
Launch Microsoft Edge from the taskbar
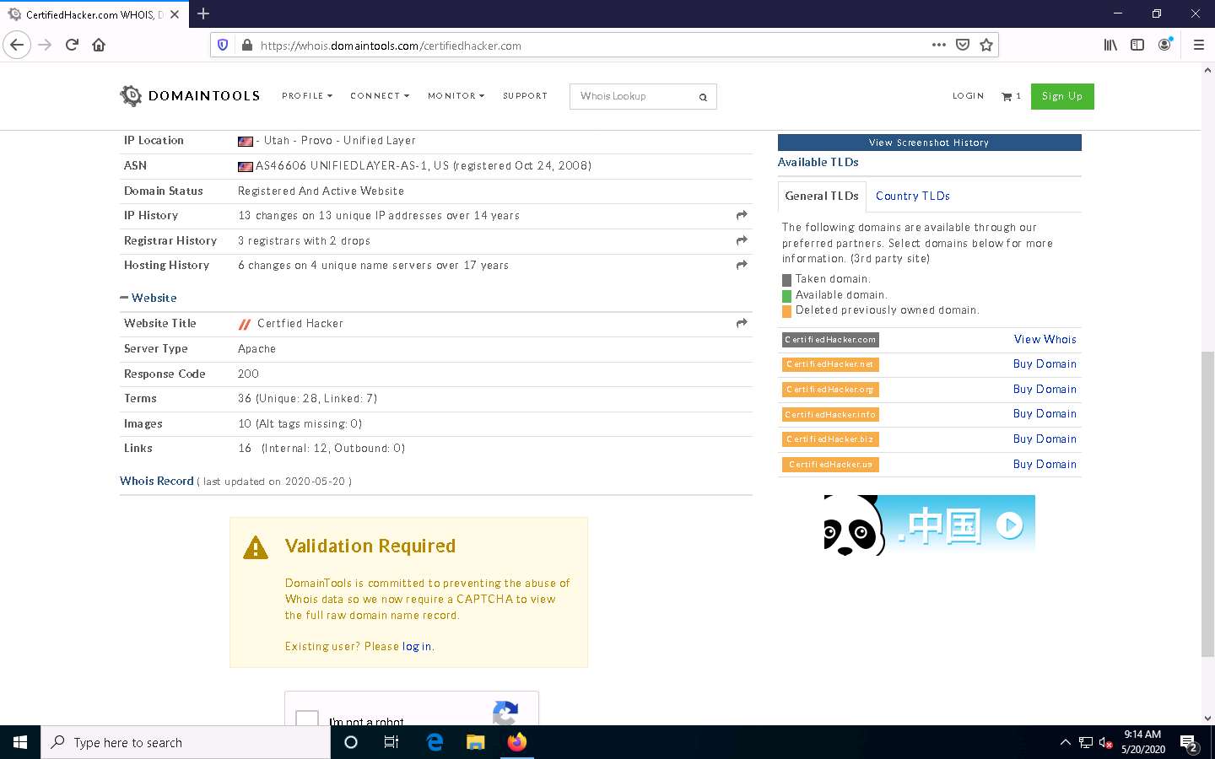coord(435,742)
